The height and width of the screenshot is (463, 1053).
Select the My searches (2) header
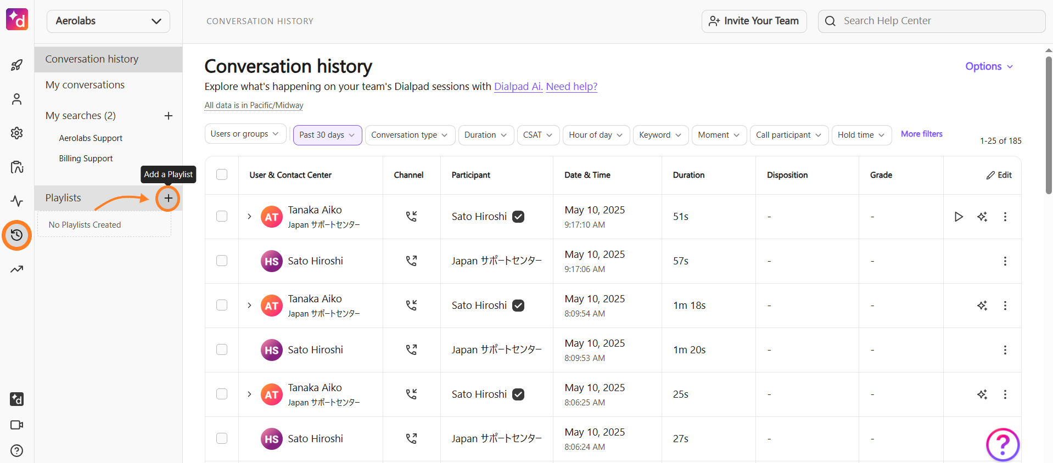(x=81, y=116)
